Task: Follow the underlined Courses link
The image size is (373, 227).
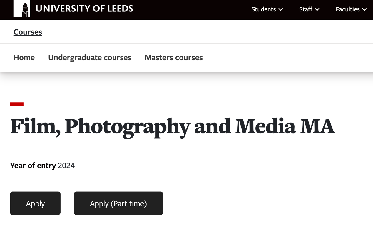Action: tap(28, 32)
